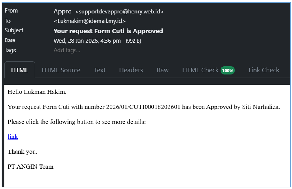The height and width of the screenshot is (189, 292).
Task: Click the sender name Appro
Action: 62,11
